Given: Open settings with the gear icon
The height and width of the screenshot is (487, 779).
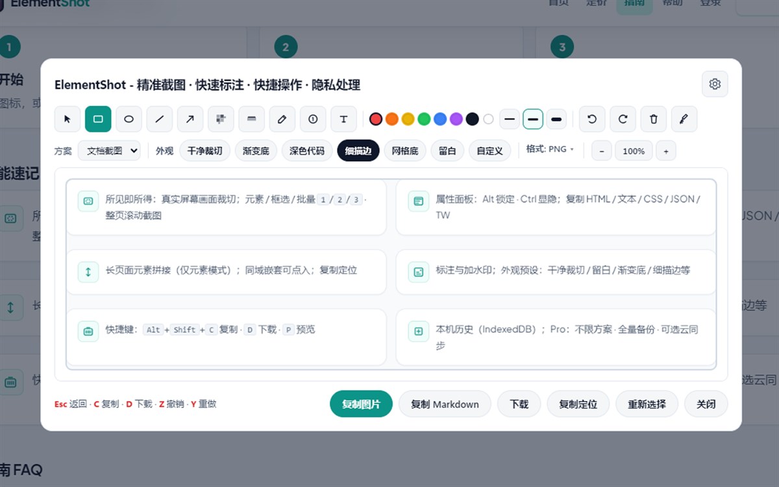Looking at the screenshot, I should [715, 84].
